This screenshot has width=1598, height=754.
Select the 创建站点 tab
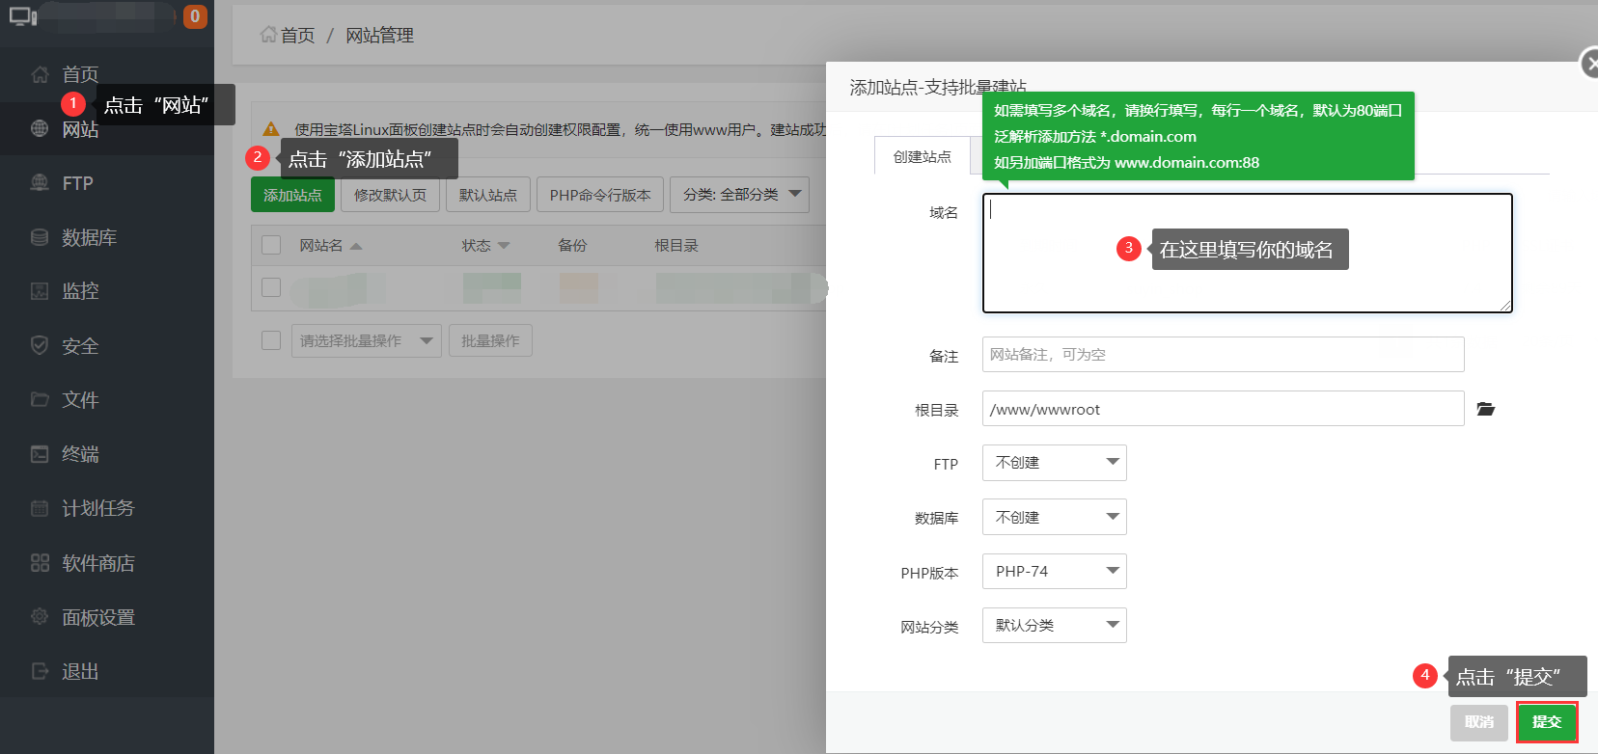tap(922, 156)
